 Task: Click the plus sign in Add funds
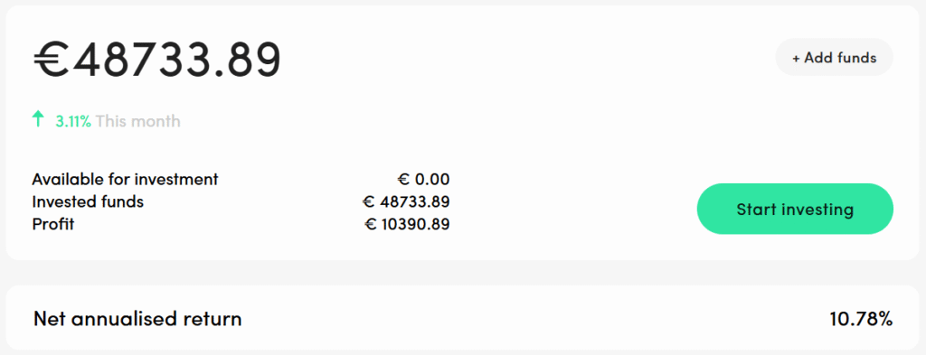(796, 59)
